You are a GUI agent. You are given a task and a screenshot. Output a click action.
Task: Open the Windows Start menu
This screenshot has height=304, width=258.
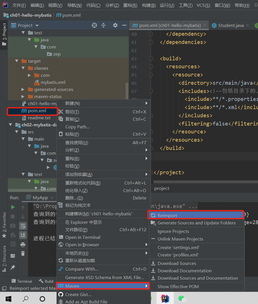[8, 299]
